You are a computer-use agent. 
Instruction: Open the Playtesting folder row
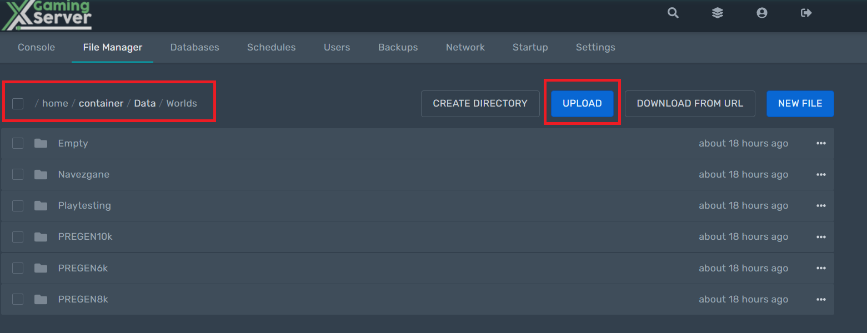click(84, 205)
